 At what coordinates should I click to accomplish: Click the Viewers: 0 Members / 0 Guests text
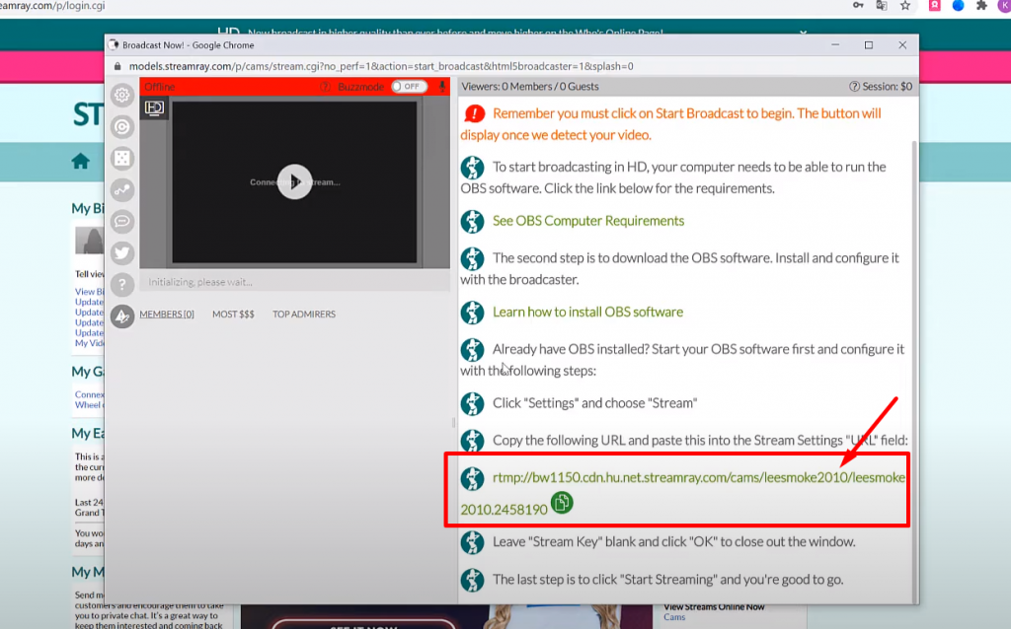click(530, 87)
